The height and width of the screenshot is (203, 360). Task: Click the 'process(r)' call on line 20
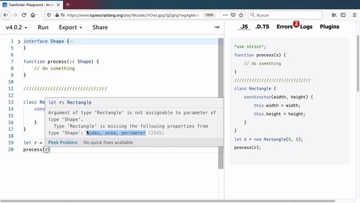[x=37, y=149]
